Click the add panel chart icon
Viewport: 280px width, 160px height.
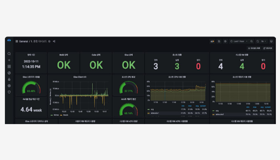[212, 41]
